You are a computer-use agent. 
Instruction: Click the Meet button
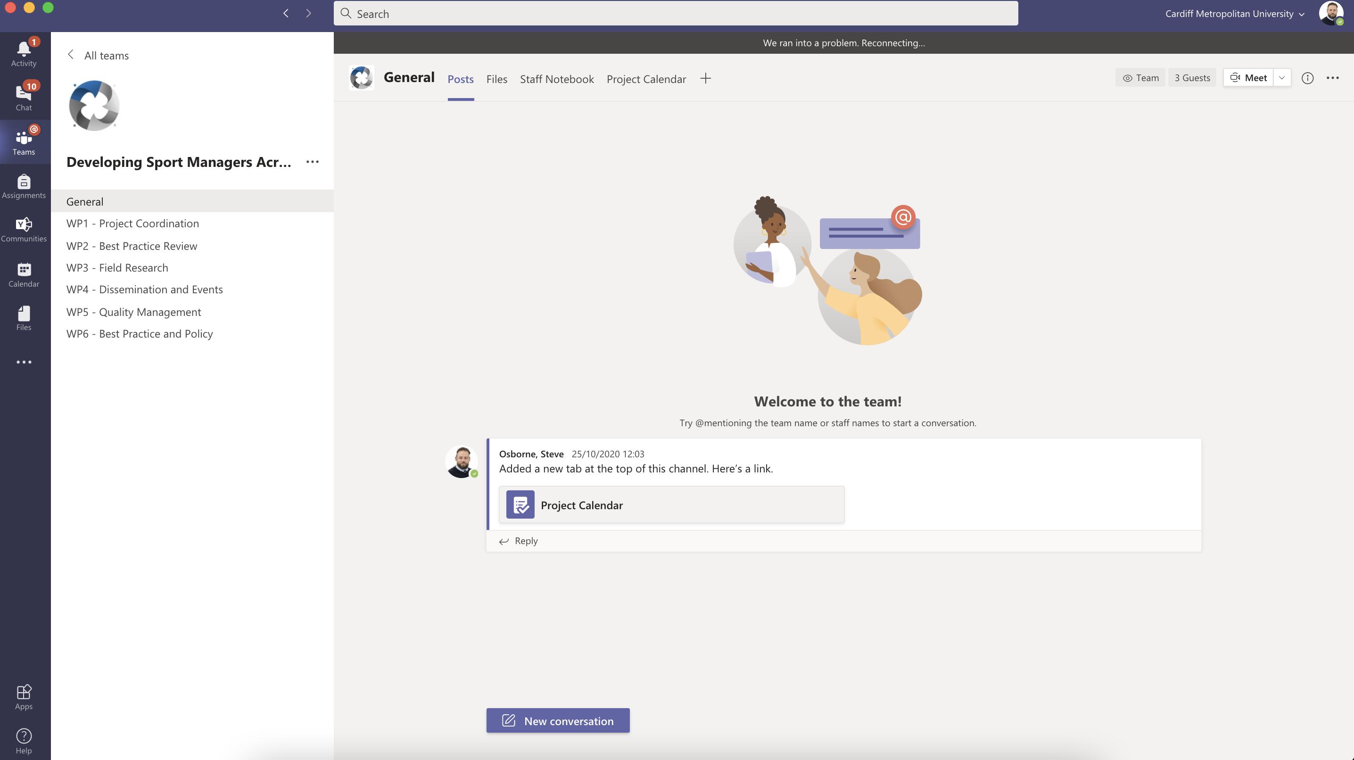1248,78
